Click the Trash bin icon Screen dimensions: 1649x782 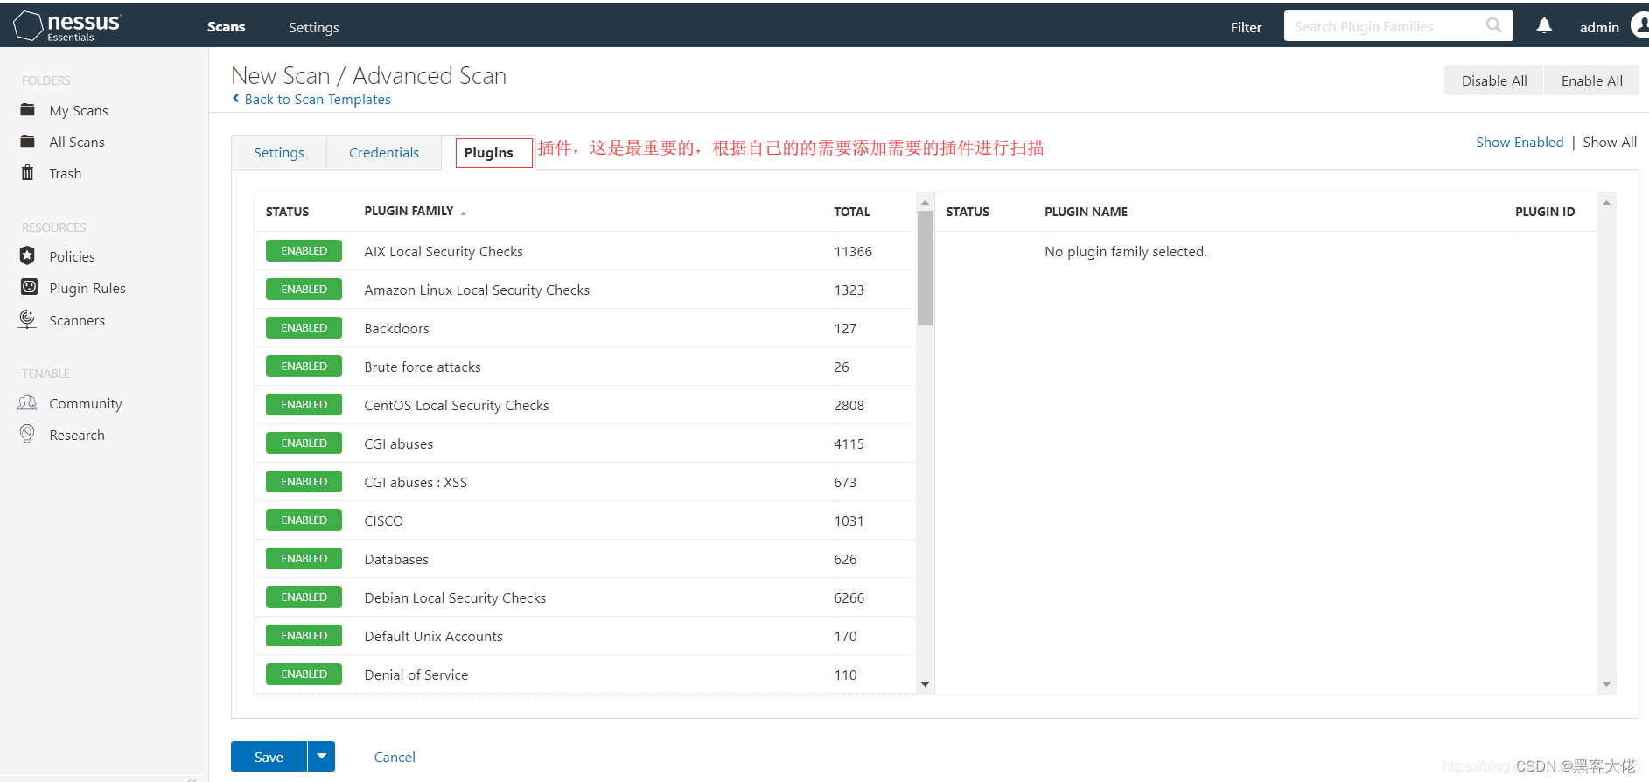pyautogui.click(x=28, y=173)
